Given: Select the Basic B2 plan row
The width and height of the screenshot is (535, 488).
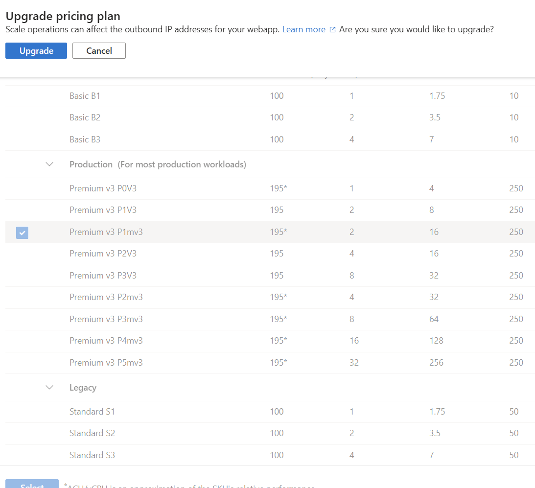Looking at the screenshot, I should pos(270,118).
